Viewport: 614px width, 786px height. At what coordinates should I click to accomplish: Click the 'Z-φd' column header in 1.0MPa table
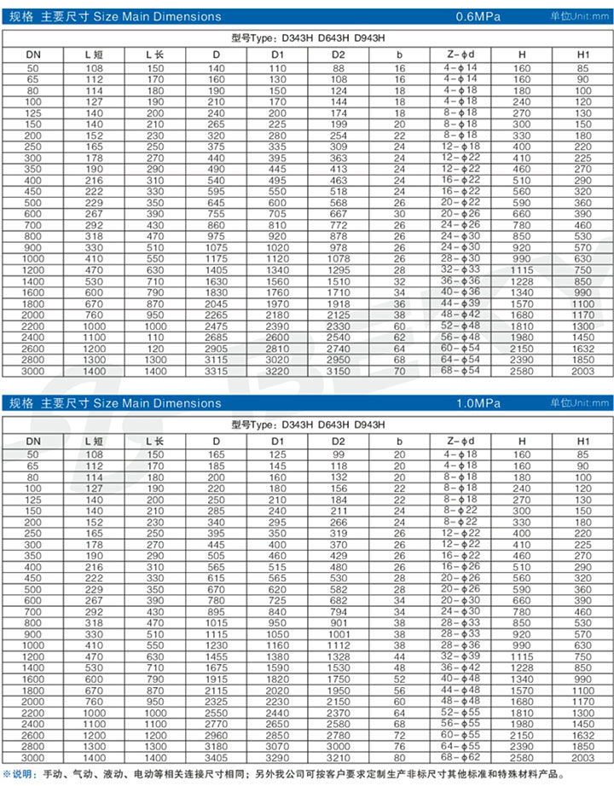[460, 441]
